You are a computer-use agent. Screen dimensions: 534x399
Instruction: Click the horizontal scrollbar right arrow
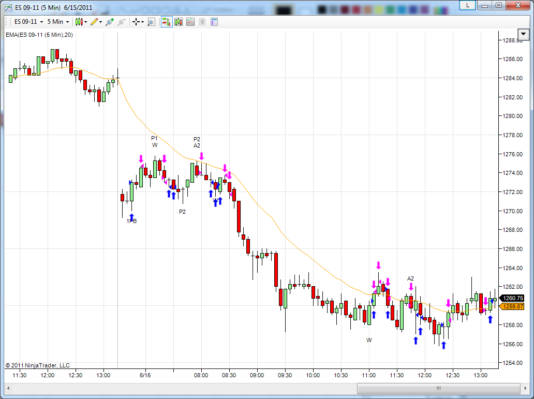pos(526,388)
